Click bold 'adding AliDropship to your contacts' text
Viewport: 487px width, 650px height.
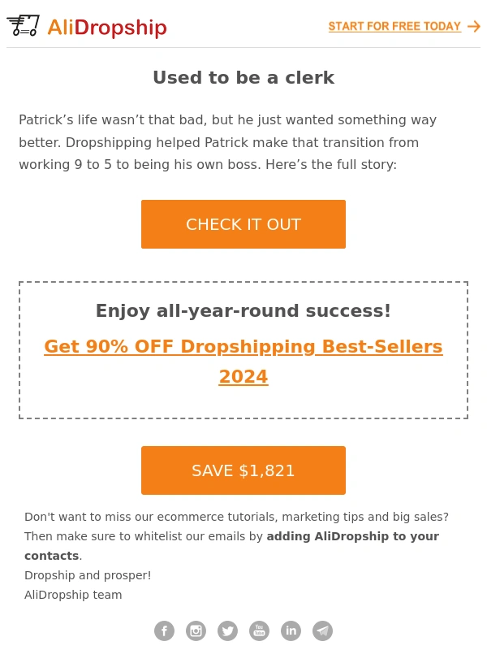(x=232, y=546)
